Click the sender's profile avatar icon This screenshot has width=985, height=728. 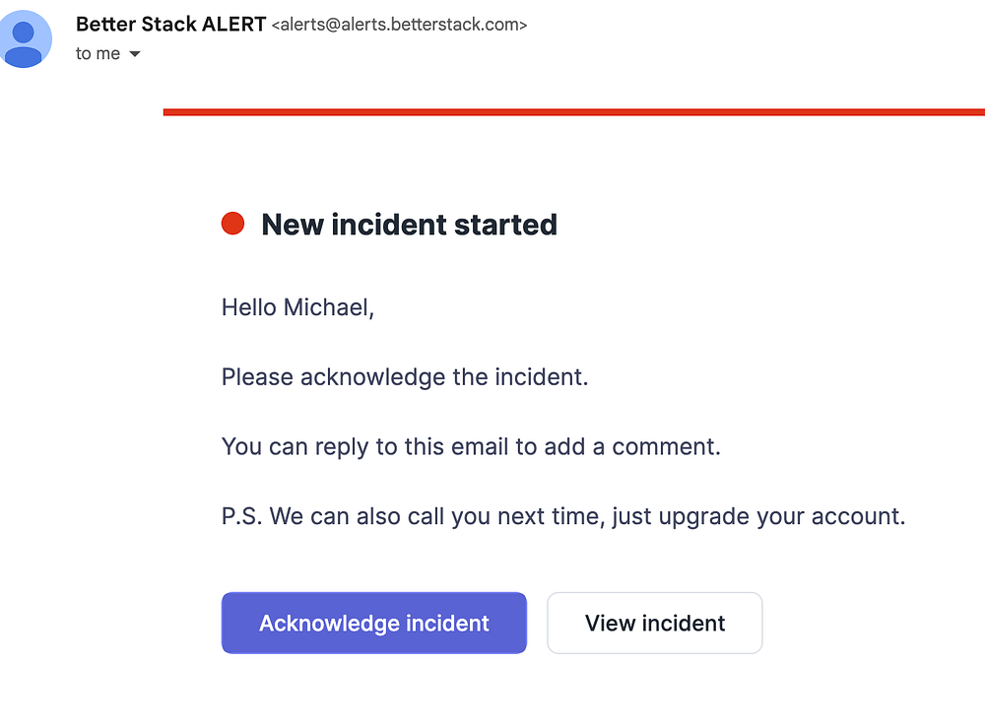pyautogui.click(x=25, y=39)
